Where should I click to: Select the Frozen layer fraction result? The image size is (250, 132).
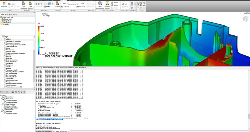click(x=11, y=77)
